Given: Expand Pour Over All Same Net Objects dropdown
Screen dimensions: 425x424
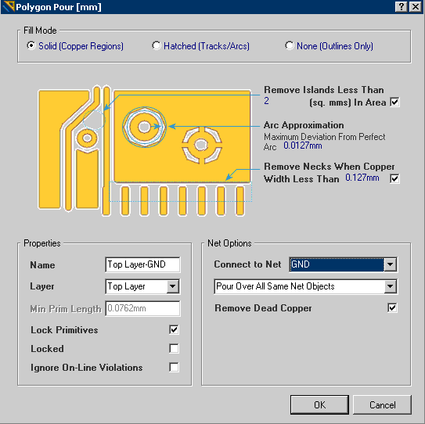Looking at the screenshot, I should [x=391, y=286].
